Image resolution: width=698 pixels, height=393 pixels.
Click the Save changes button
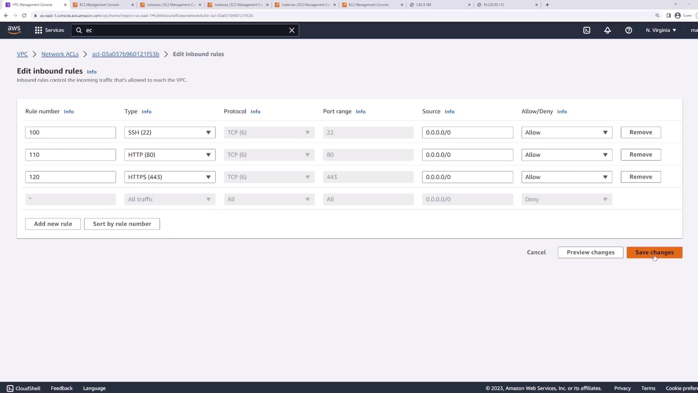(x=654, y=253)
